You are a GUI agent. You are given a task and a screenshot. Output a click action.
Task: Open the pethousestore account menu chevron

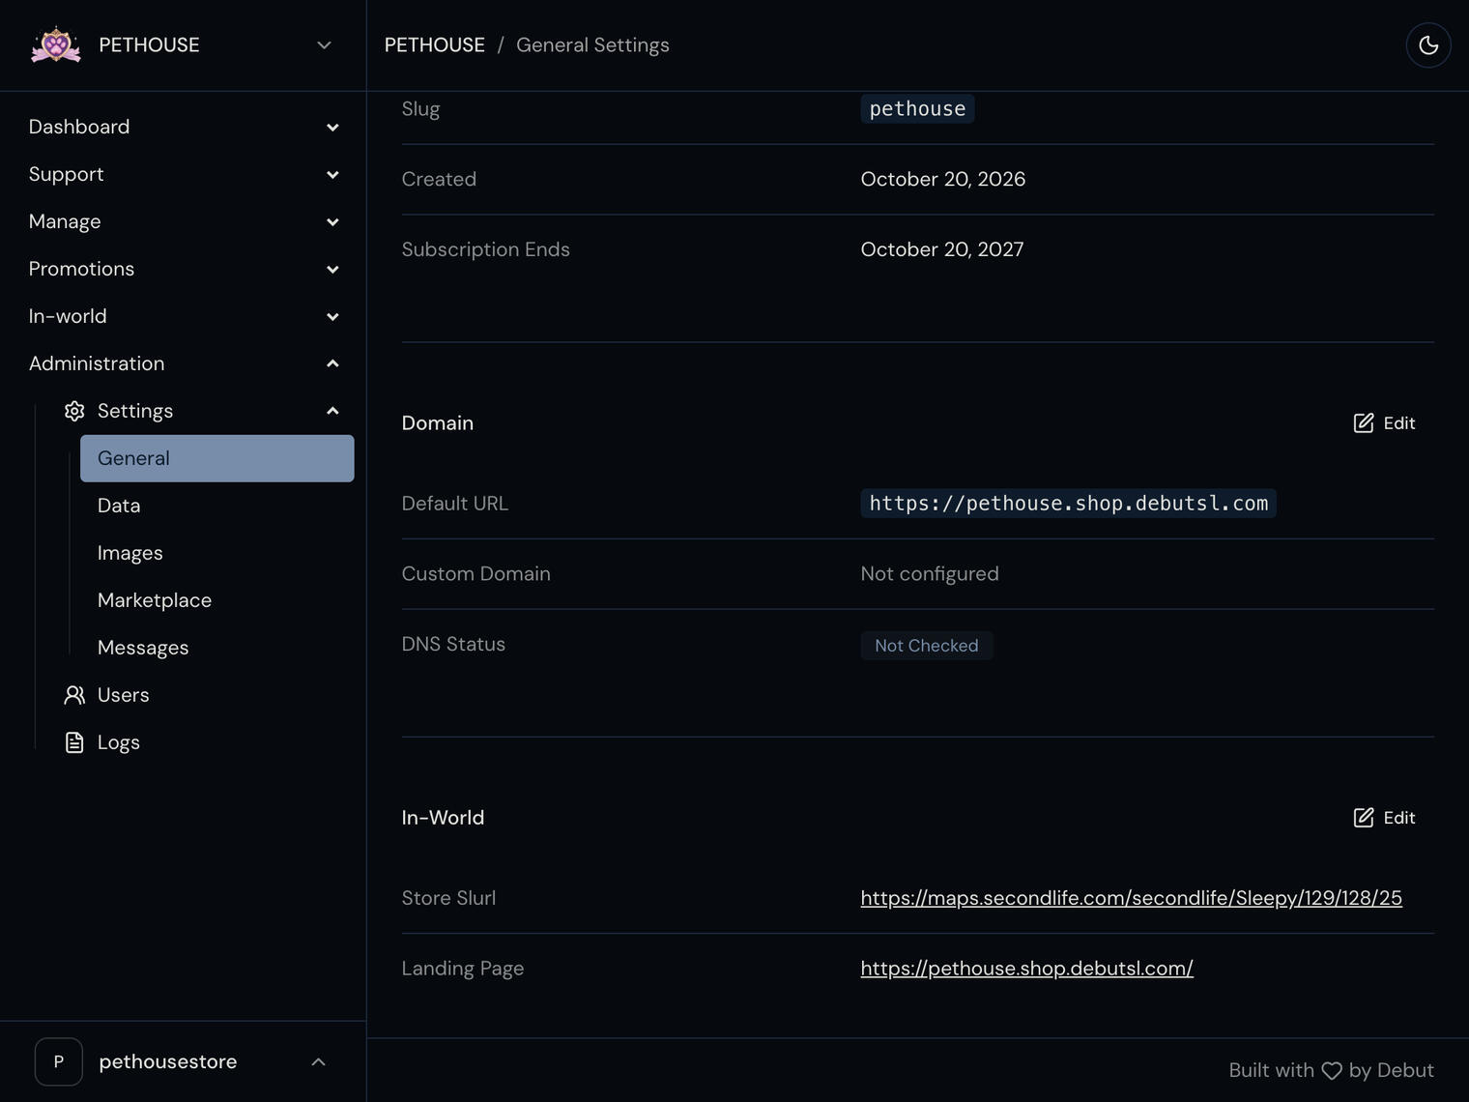coord(318,1061)
